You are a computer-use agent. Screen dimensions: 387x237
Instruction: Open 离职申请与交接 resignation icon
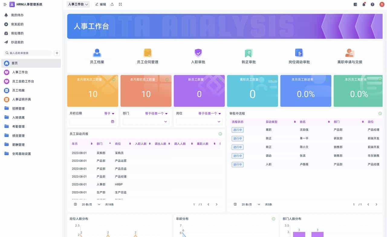(350, 53)
